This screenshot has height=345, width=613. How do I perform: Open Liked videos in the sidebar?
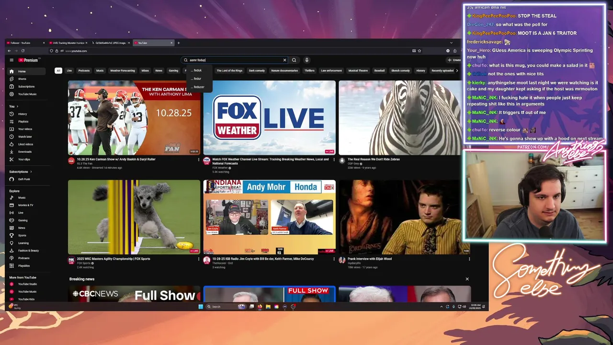[x=25, y=144]
